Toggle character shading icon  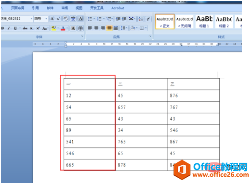(x=73, y=28)
